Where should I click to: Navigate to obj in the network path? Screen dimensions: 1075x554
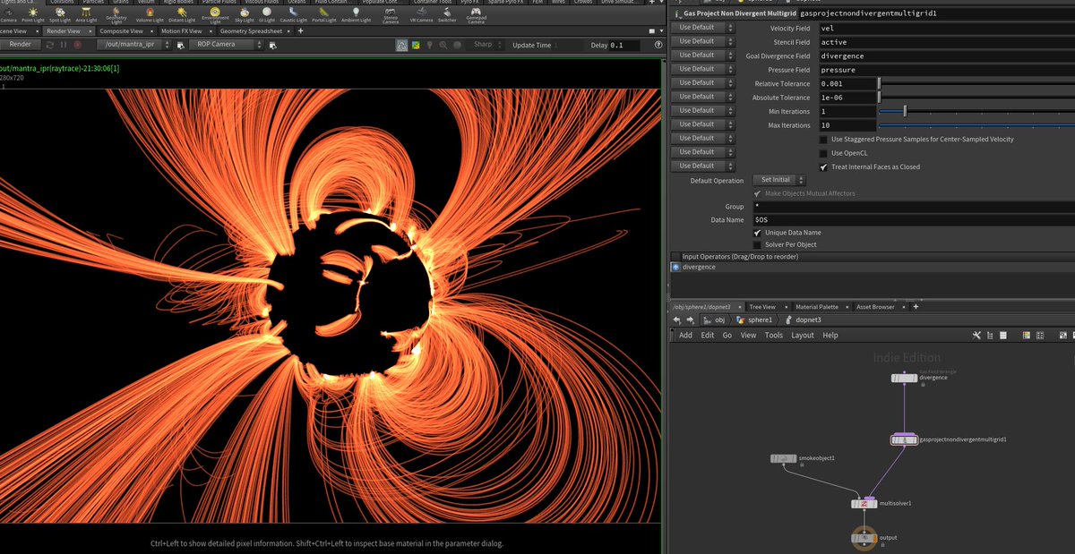[x=713, y=320]
